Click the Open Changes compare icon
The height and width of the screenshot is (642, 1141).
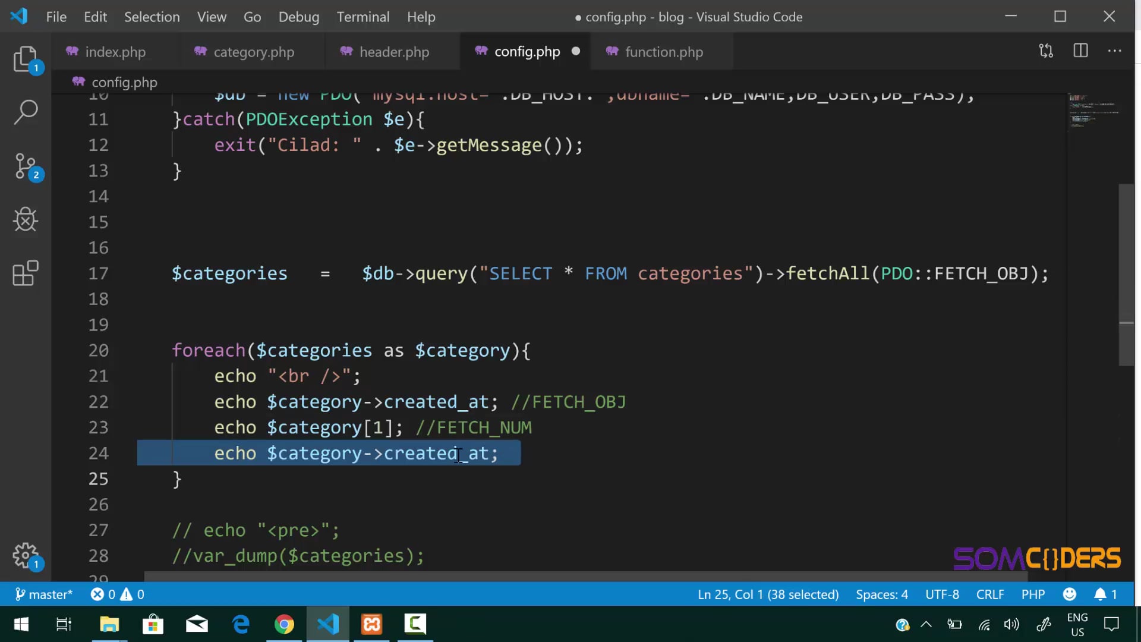pyautogui.click(x=1046, y=51)
